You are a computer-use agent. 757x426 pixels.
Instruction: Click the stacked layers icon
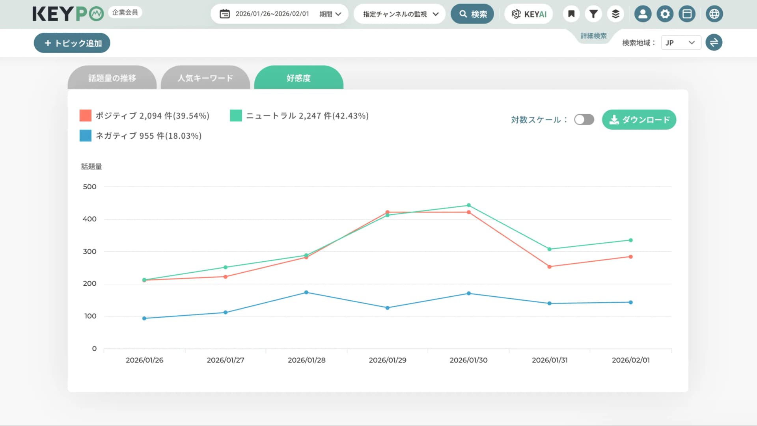pyautogui.click(x=615, y=14)
